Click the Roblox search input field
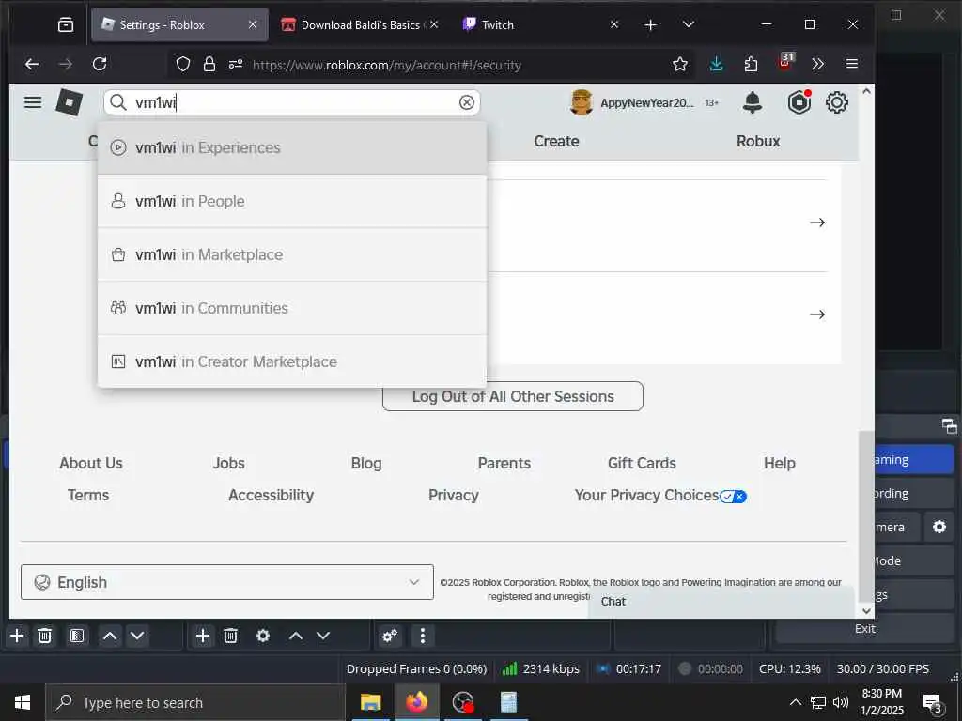 coord(292,102)
